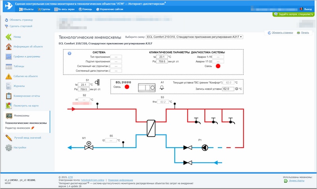The width and height of the screenshot is (317, 189).
Task: Open Ручной ввод значений pencil icon
Action: [x=9, y=138]
